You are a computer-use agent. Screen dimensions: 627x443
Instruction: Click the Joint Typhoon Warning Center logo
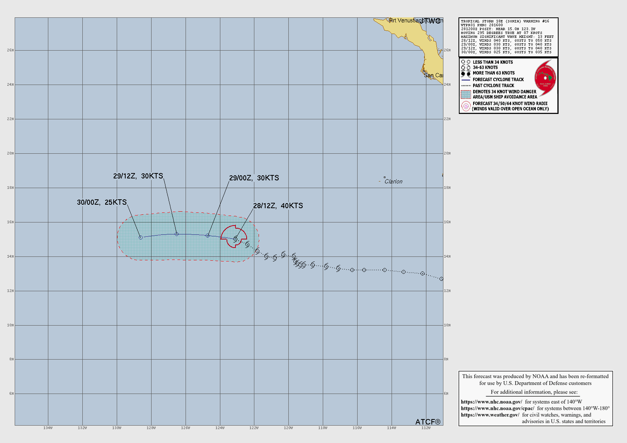pyautogui.click(x=545, y=78)
